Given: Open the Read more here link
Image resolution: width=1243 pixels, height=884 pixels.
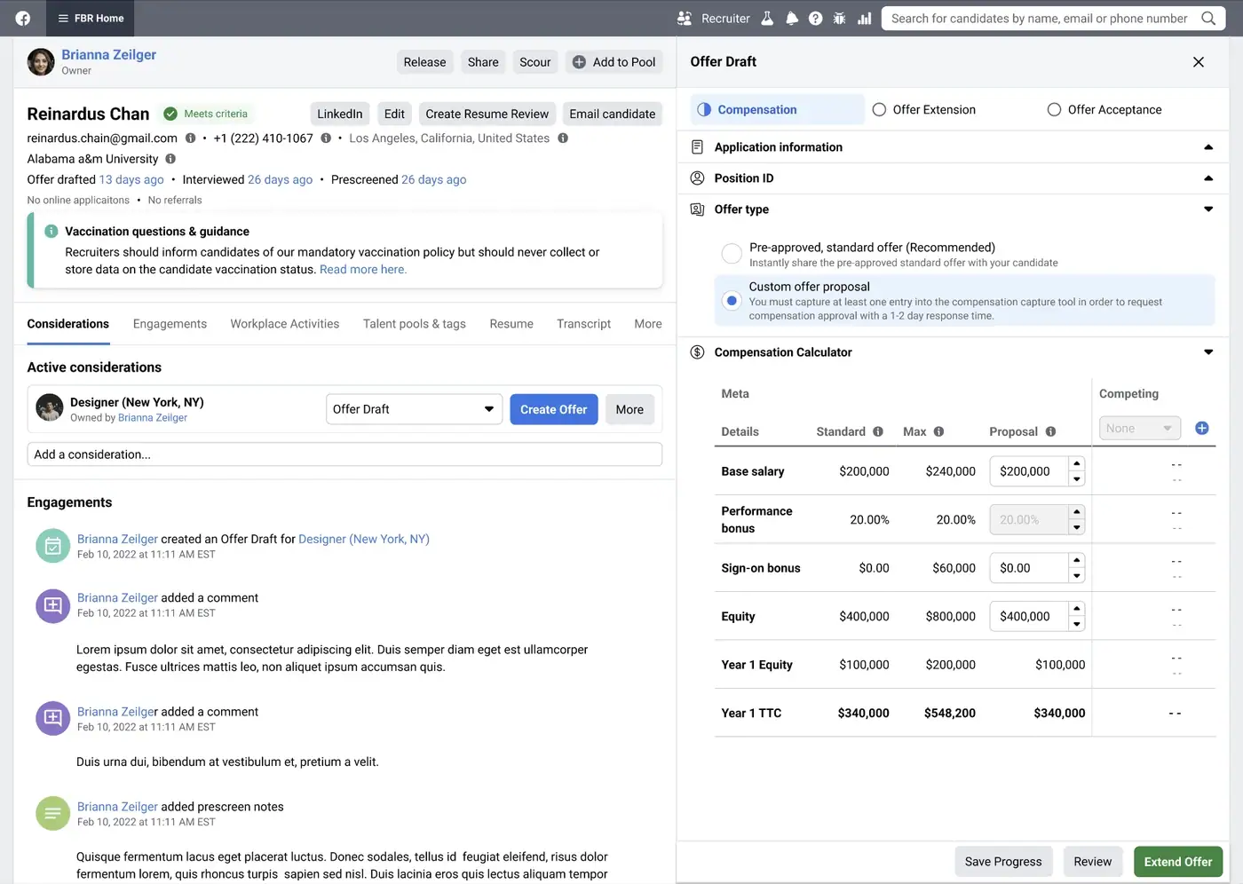Looking at the screenshot, I should pyautogui.click(x=363, y=270).
